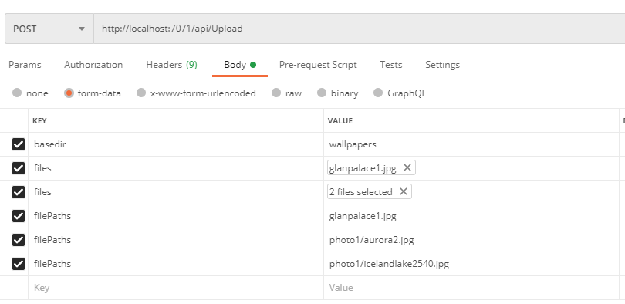Image resolution: width=625 pixels, height=304 pixels.
Task: Switch to the Tests tab
Action: pos(390,65)
